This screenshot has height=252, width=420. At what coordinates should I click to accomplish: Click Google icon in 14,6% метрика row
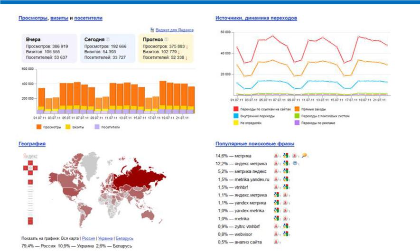point(286,155)
